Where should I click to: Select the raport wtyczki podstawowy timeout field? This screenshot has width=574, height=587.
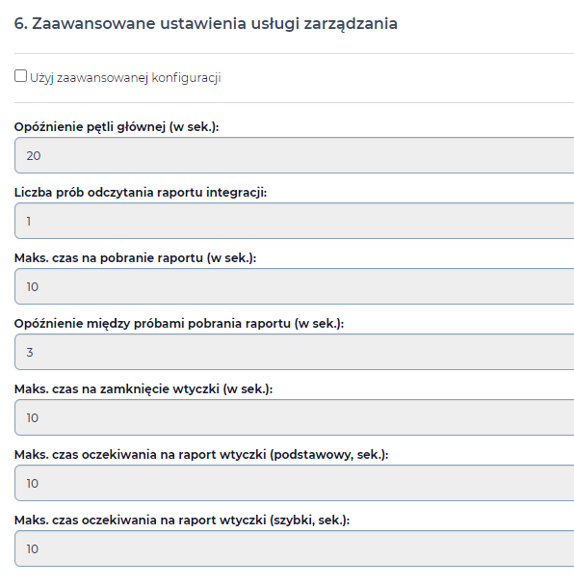(x=295, y=483)
